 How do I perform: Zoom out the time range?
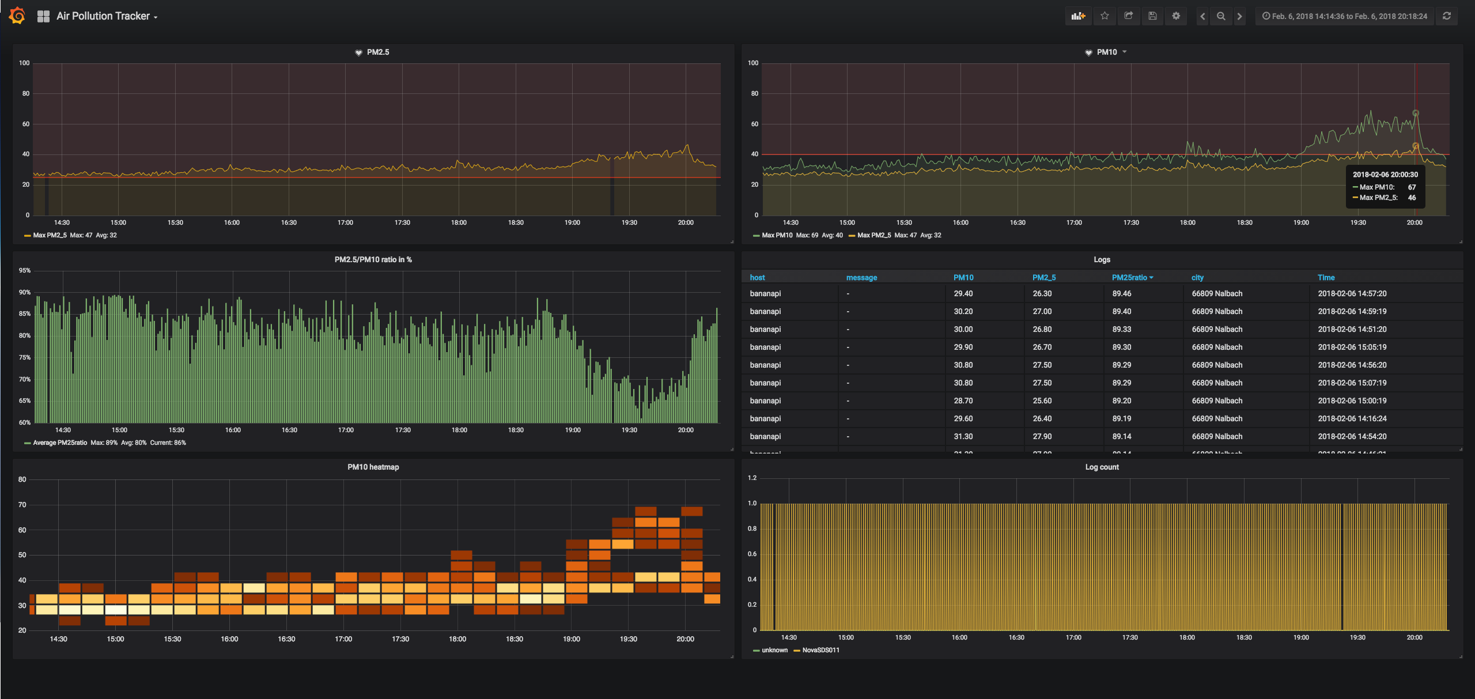1221,16
